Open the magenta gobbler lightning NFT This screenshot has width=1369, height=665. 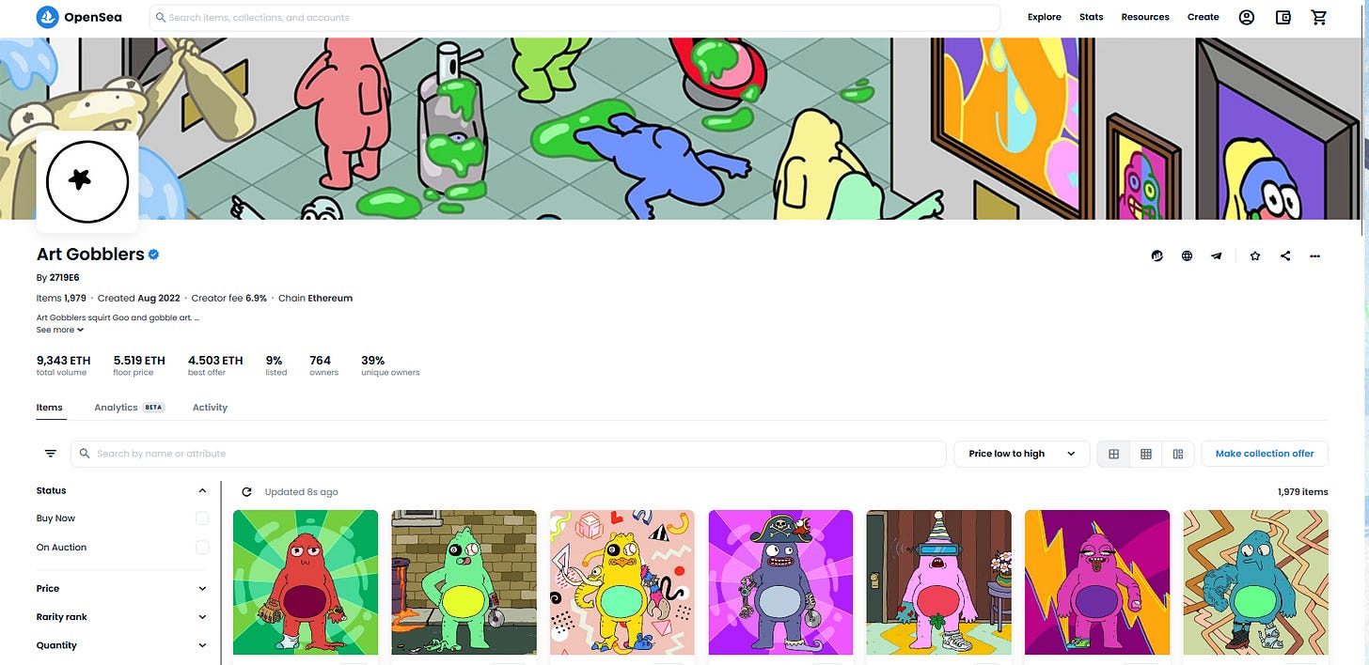pos(1097,582)
